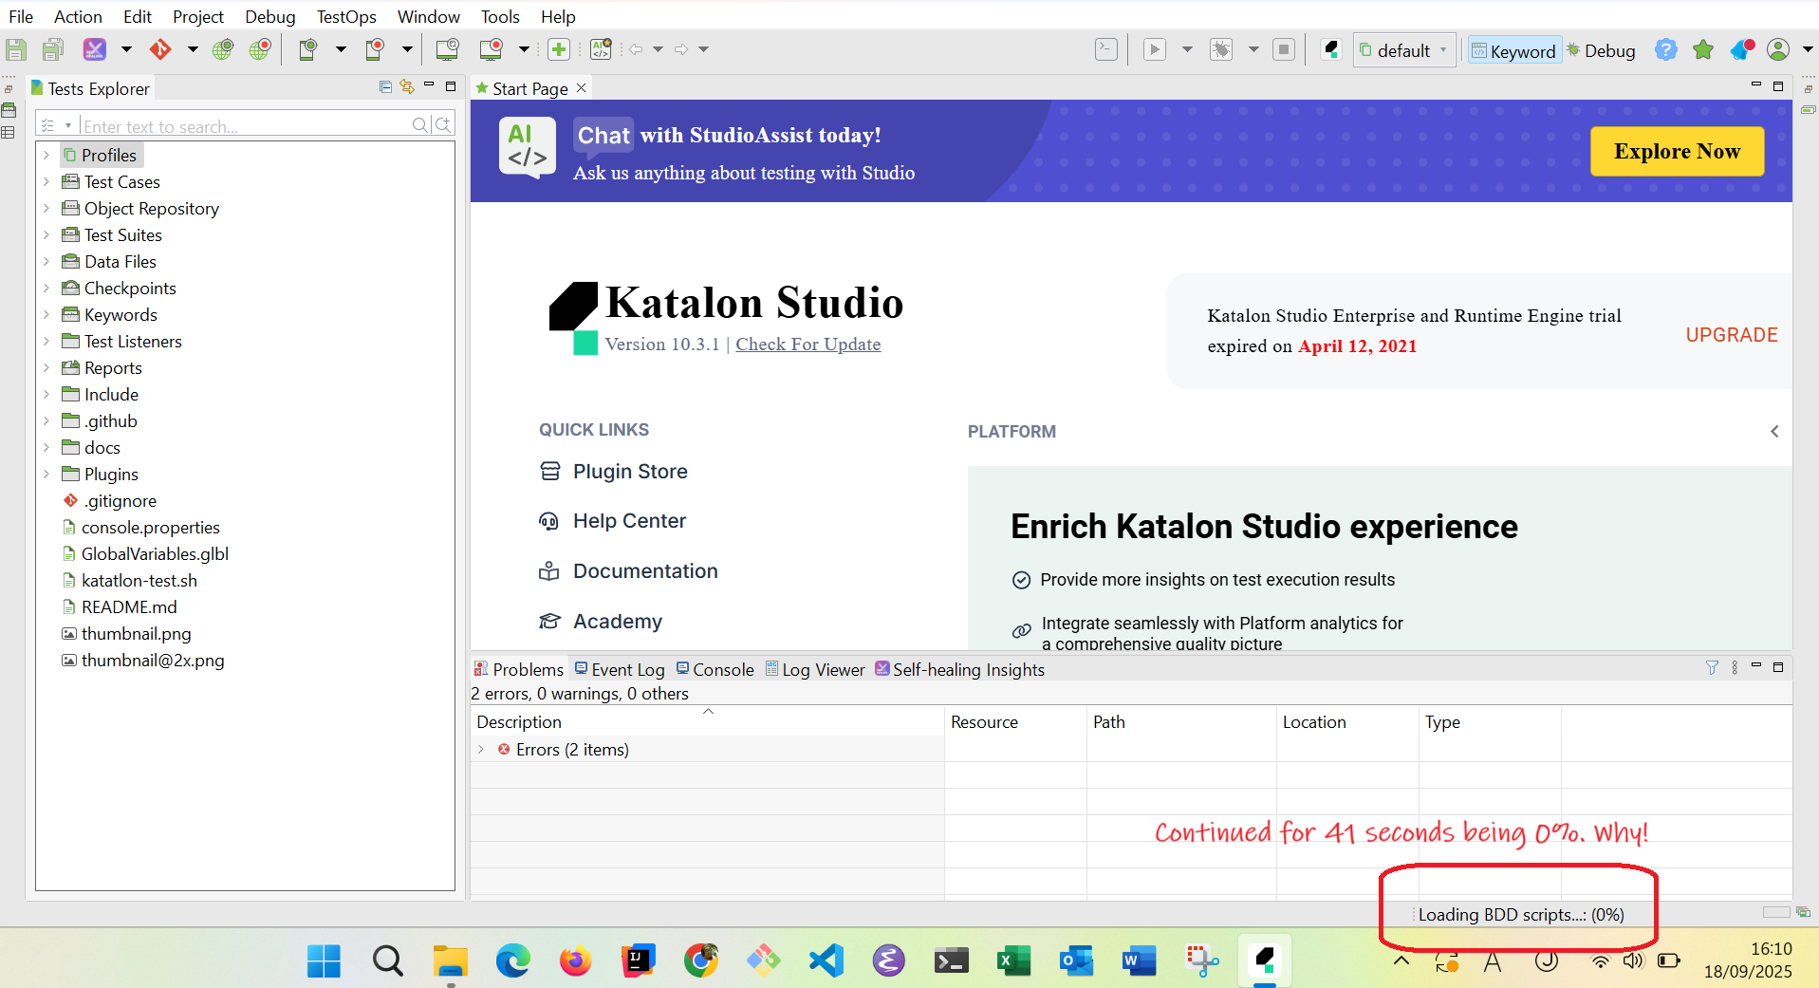Viewport: 1819px width, 988px height.
Task: Click the Spy Windows monitor icon
Action: click(447, 49)
